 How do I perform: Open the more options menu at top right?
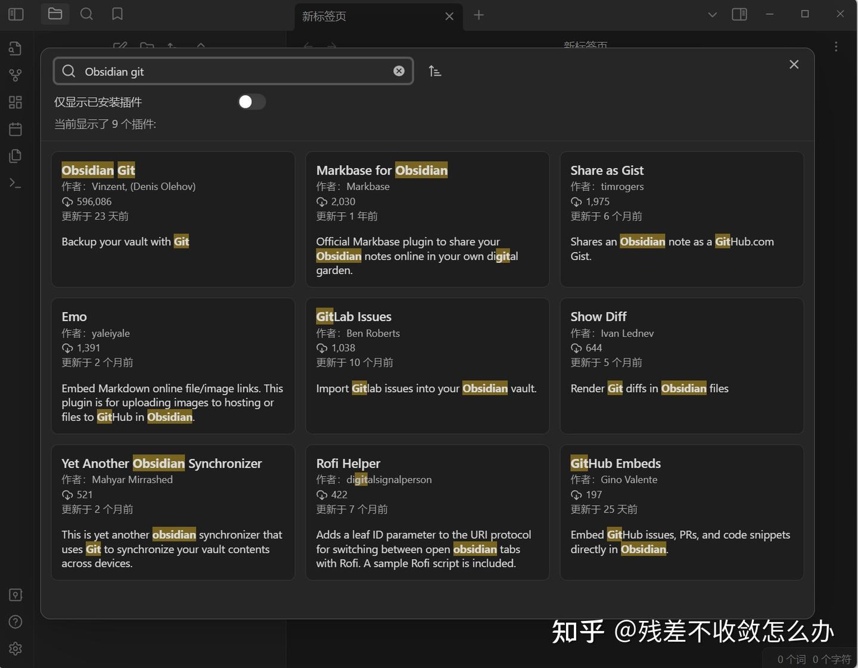click(x=836, y=46)
